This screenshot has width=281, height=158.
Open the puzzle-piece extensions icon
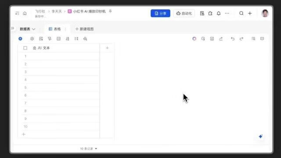pos(210,13)
